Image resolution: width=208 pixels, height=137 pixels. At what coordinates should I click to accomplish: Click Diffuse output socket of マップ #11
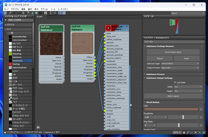[95, 57]
